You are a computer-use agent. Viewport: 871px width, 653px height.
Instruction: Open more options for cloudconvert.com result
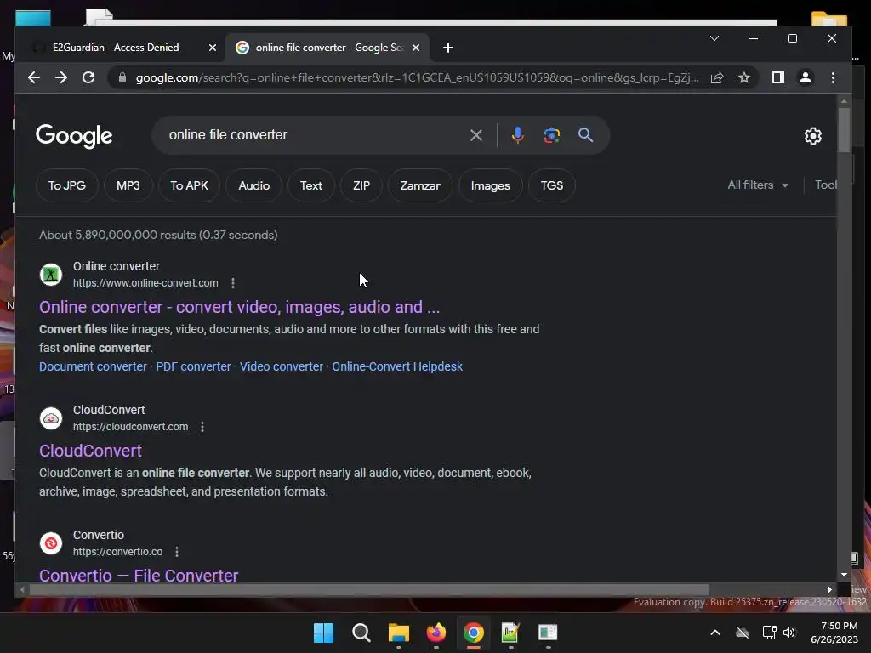(x=202, y=427)
